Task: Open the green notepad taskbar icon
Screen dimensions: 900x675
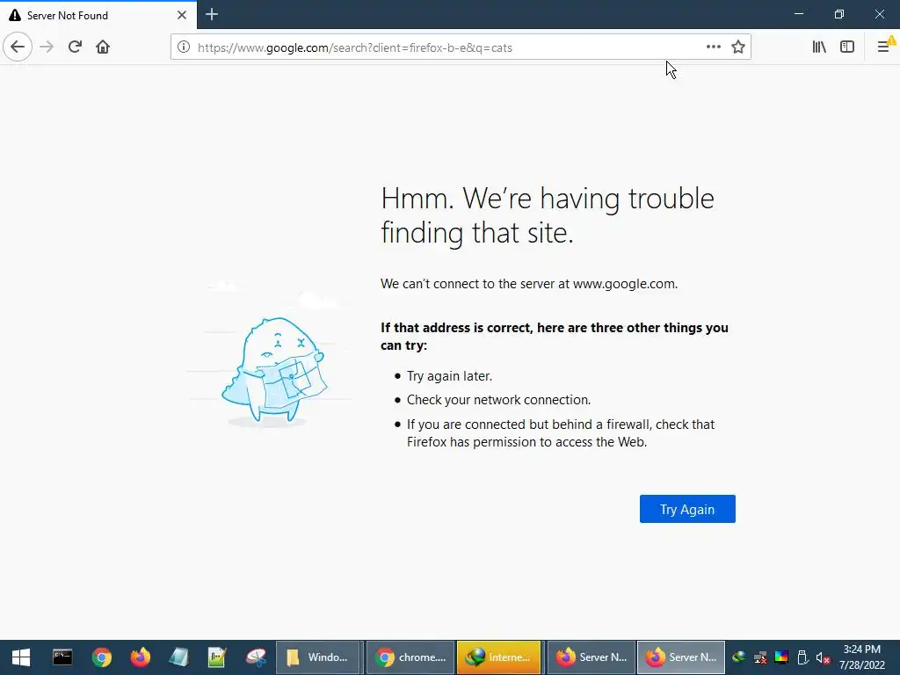Action: click(x=217, y=657)
